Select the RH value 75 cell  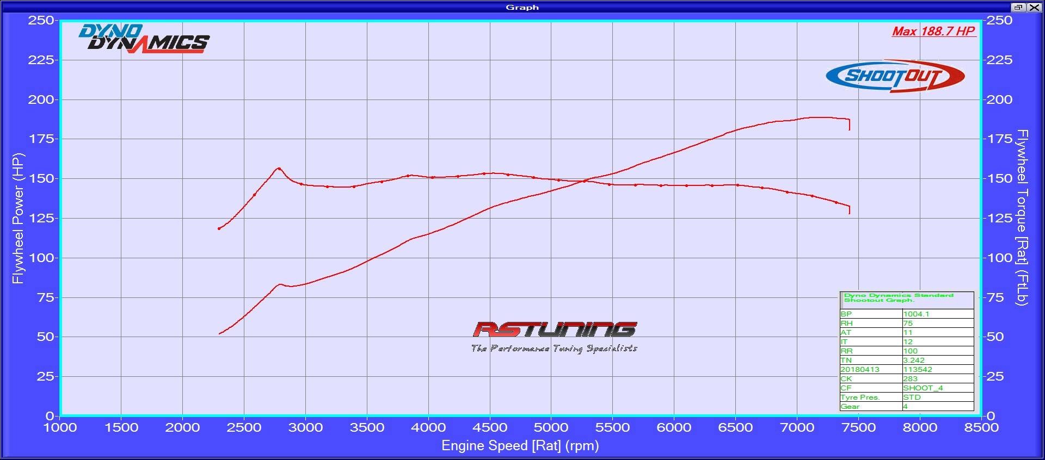tap(937, 324)
